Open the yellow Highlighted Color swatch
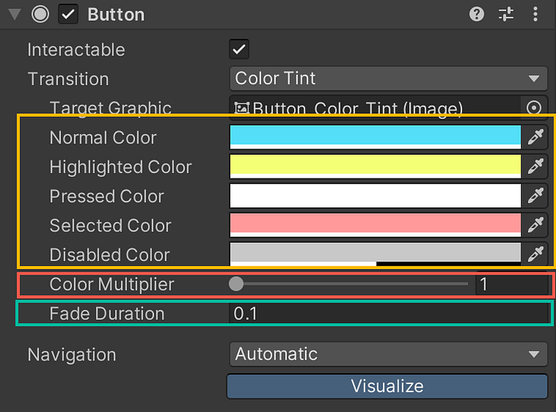Viewport: 556px width, 412px height. pos(375,166)
